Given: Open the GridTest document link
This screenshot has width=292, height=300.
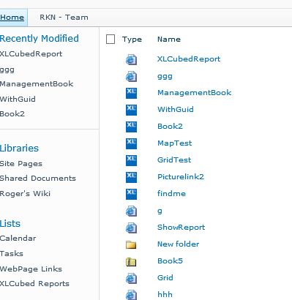Looking at the screenshot, I should pos(174,160).
